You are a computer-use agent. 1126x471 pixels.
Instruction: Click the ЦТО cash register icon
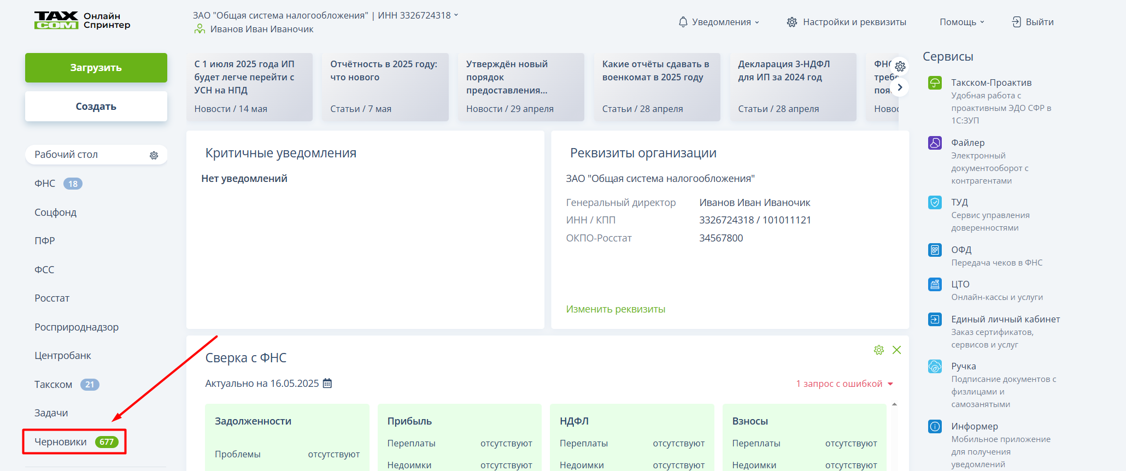[x=935, y=285]
